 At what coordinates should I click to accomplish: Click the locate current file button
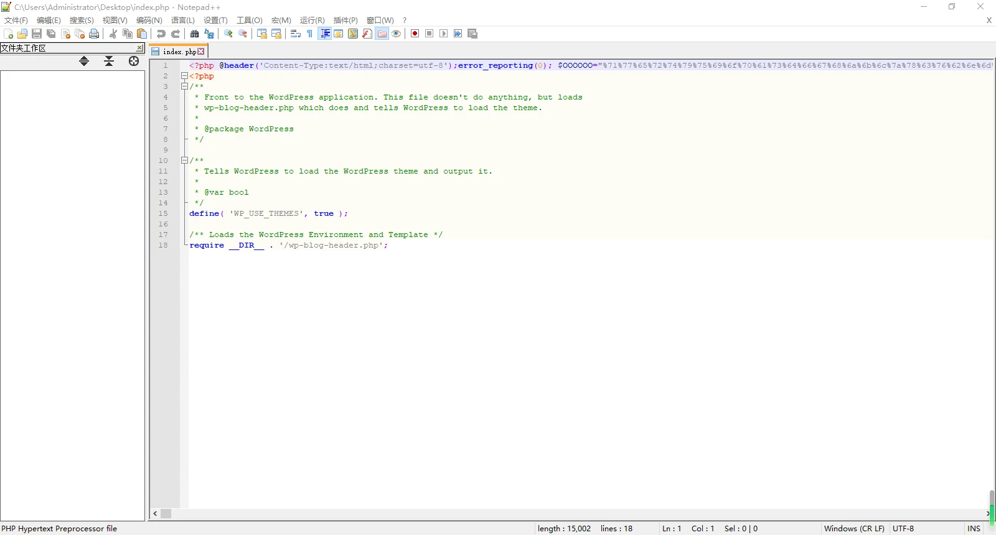click(133, 61)
